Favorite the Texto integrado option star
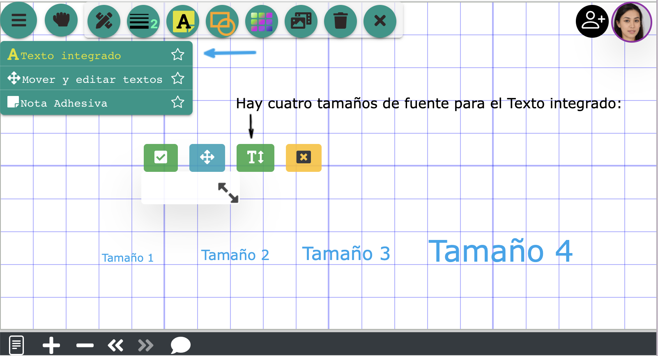Image resolution: width=658 pixels, height=356 pixels. coord(178,55)
